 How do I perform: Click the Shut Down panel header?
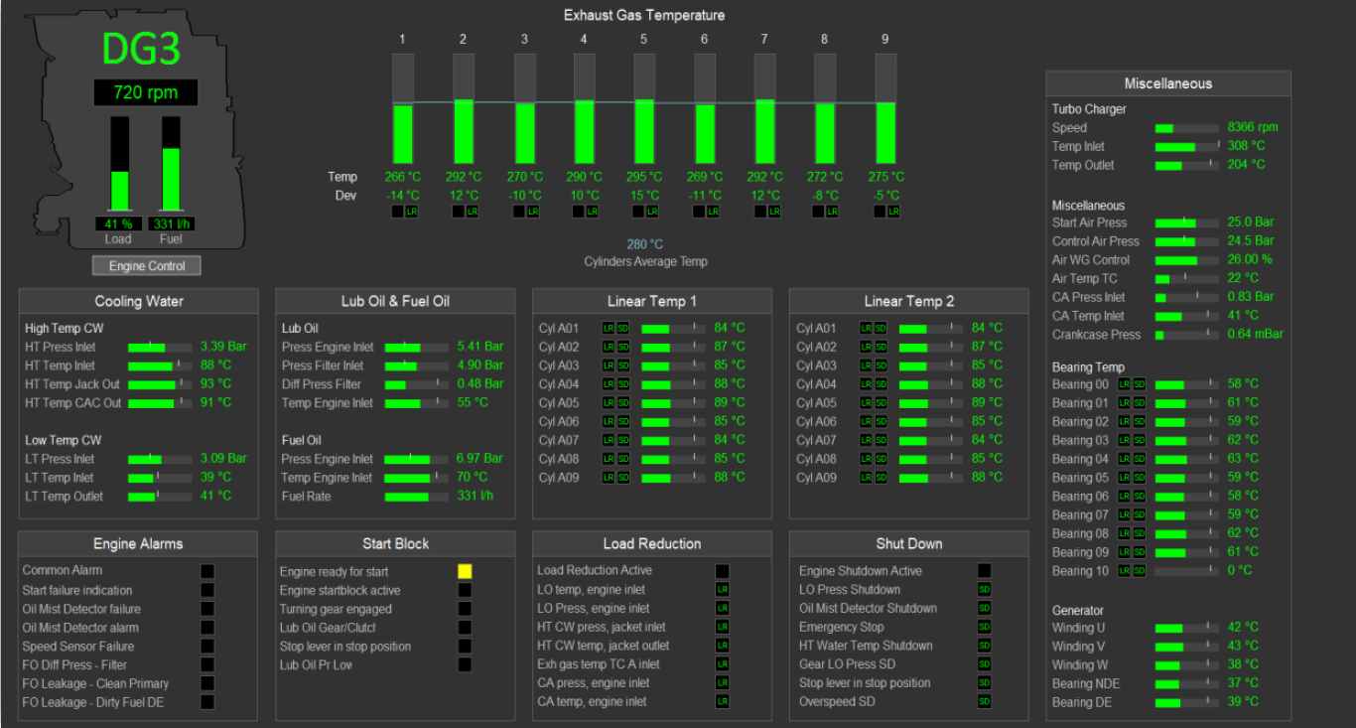[x=909, y=543]
